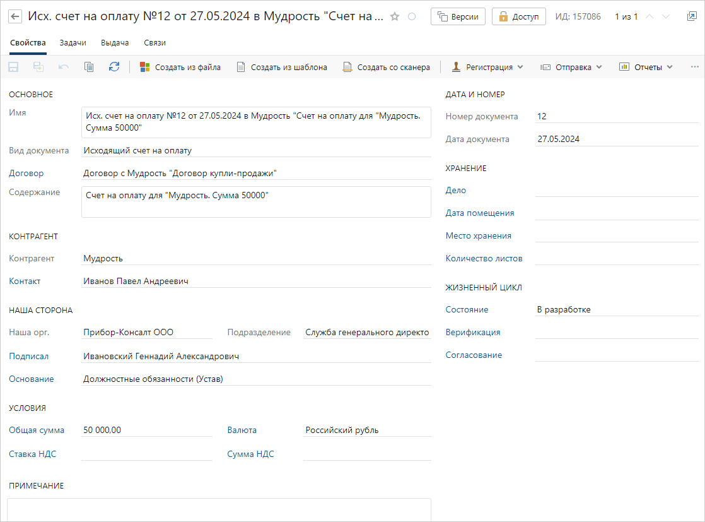This screenshot has width=705, height=522.
Task: Click Создать из файла toolbar item
Action: click(x=180, y=67)
